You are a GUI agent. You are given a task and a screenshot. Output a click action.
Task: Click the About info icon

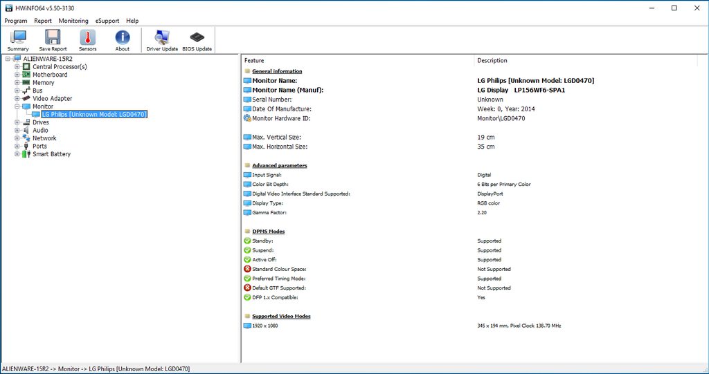point(122,37)
